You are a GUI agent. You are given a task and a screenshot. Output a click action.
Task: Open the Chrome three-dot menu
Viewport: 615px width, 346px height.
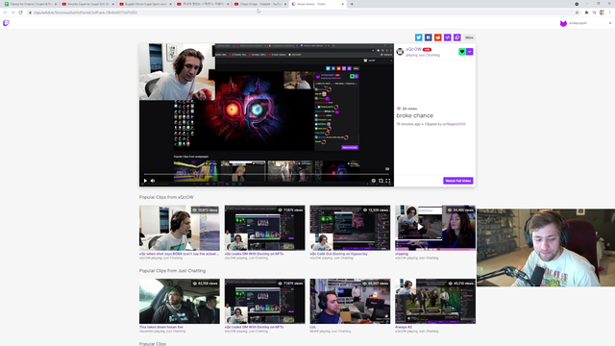point(610,12)
